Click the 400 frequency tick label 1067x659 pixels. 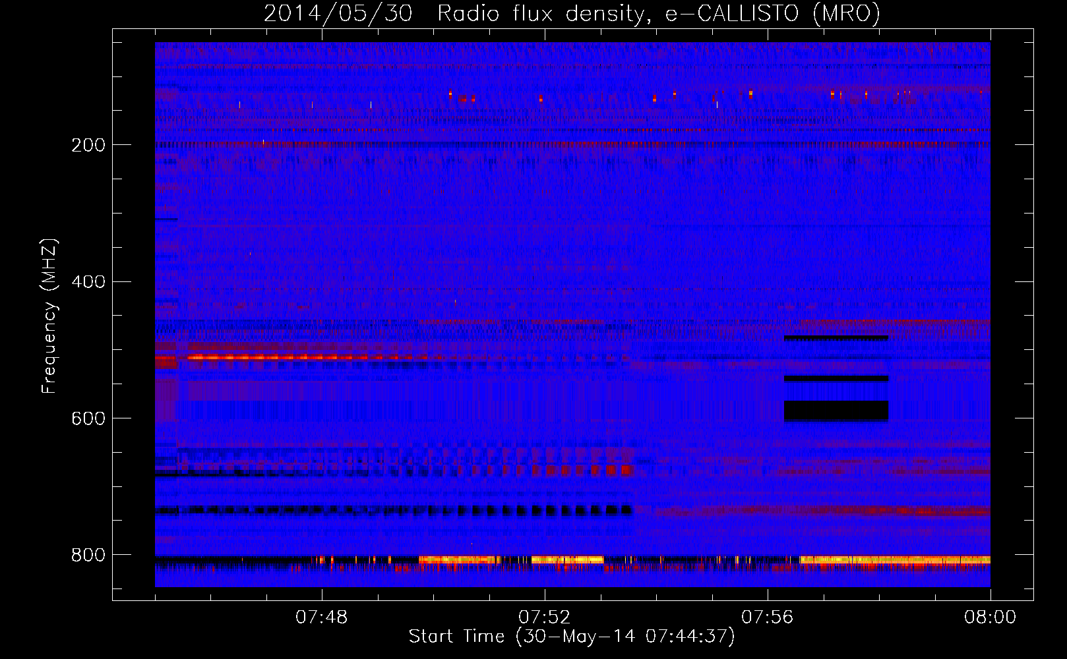coord(88,282)
